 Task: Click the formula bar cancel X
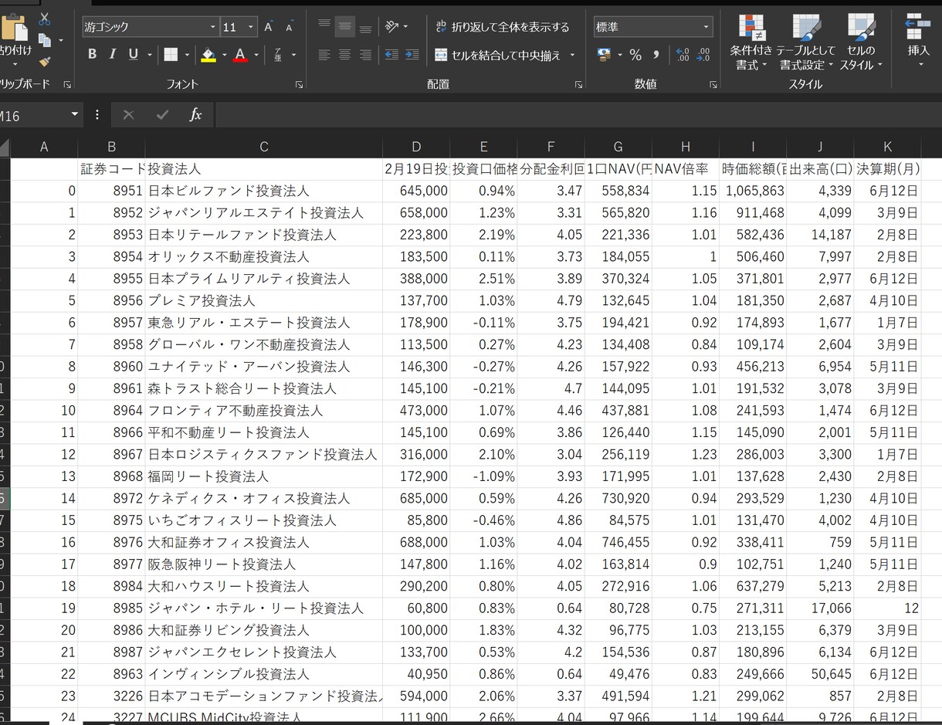pos(128,114)
